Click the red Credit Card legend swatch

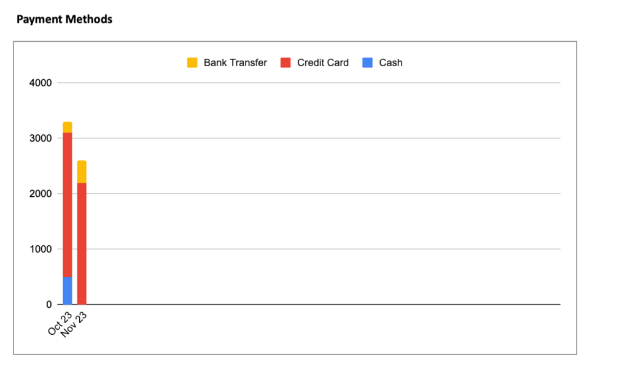coord(285,63)
